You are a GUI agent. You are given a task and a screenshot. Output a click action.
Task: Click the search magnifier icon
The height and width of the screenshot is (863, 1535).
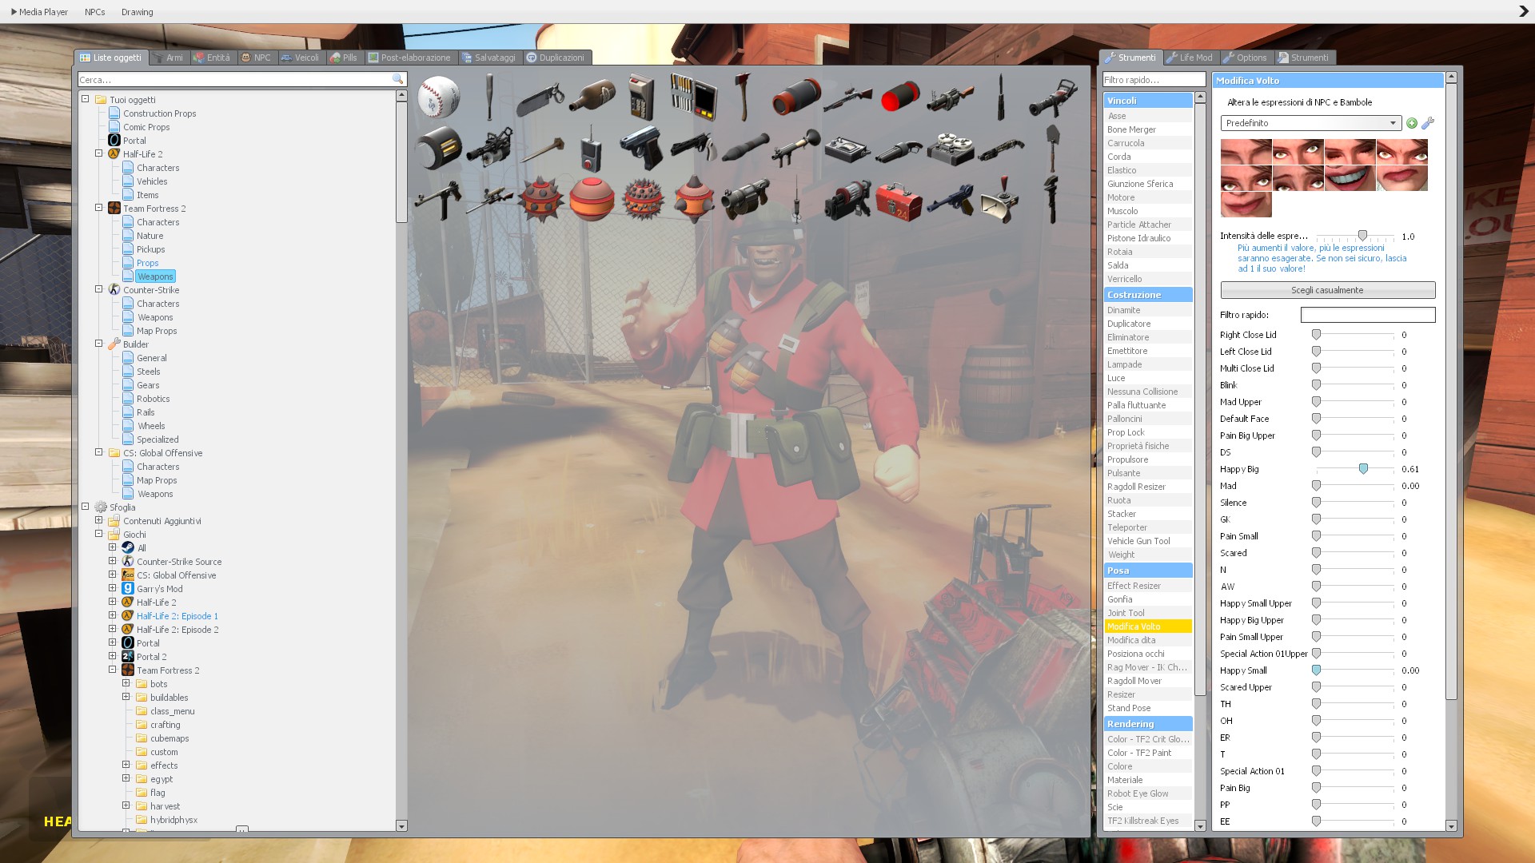[397, 80]
